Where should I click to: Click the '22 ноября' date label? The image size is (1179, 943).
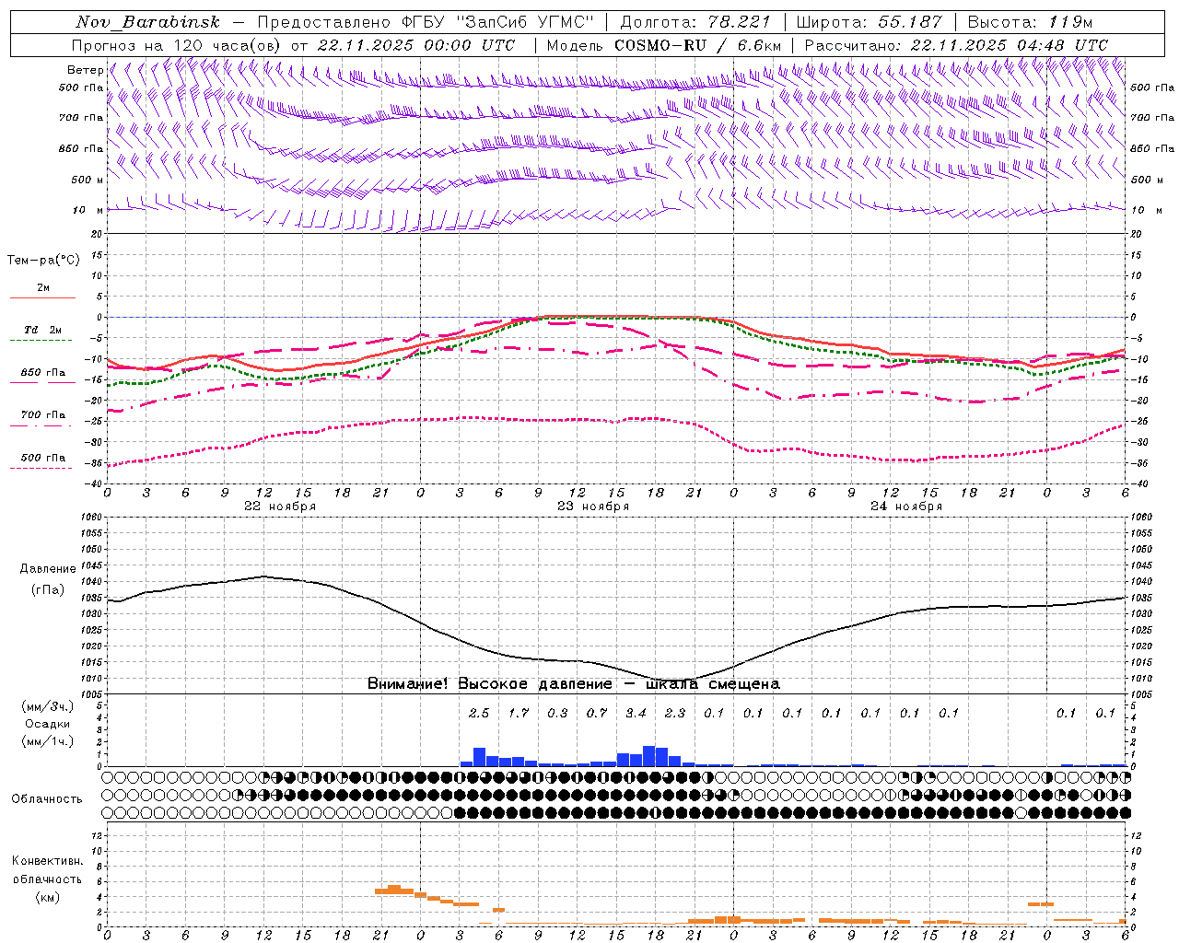[280, 506]
